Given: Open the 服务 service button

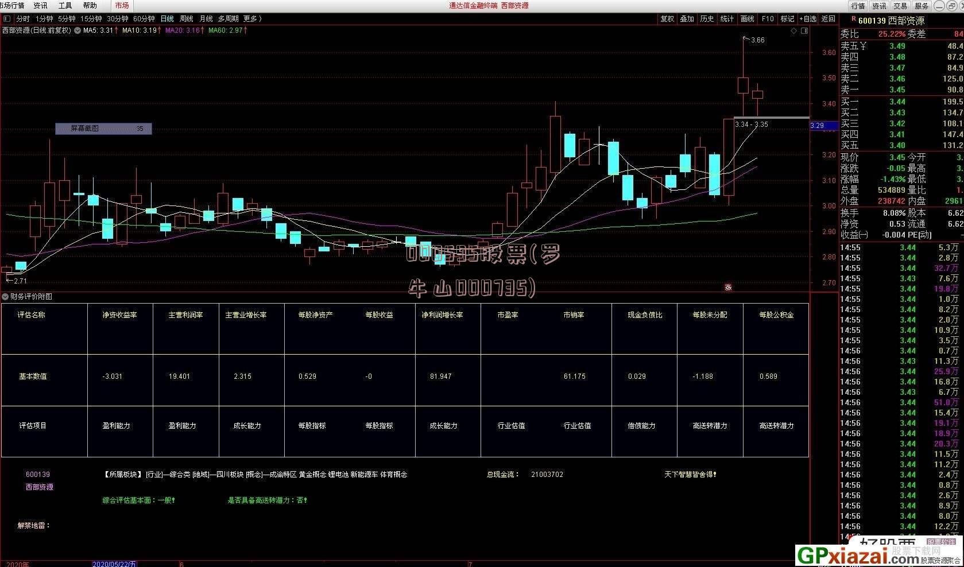Looking at the screenshot, I should tap(922, 6).
